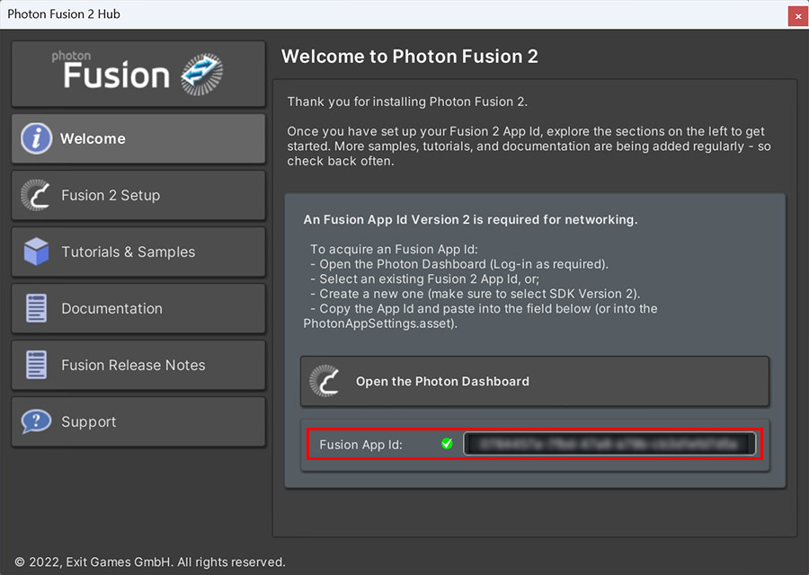
Task: Click the Documentation page icon
Action: tap(36, 308)
